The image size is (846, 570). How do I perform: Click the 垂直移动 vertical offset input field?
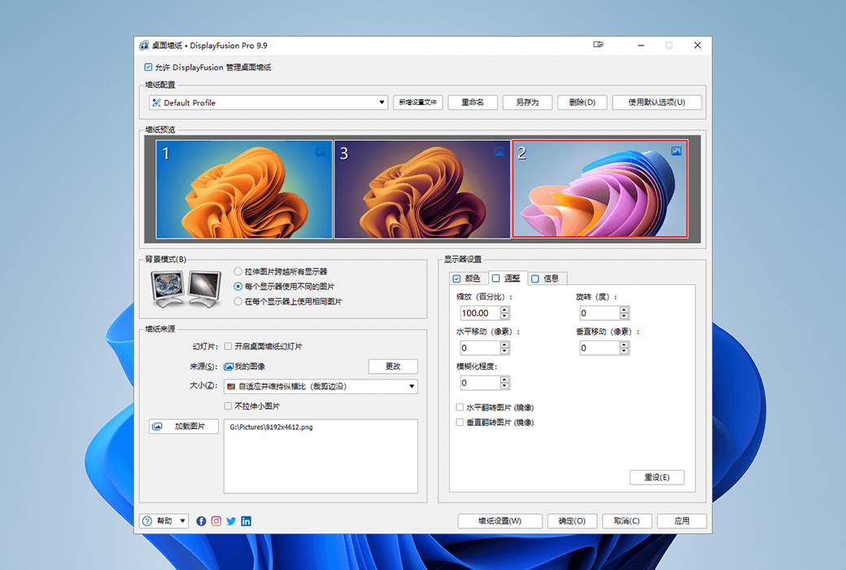[600, 348]
